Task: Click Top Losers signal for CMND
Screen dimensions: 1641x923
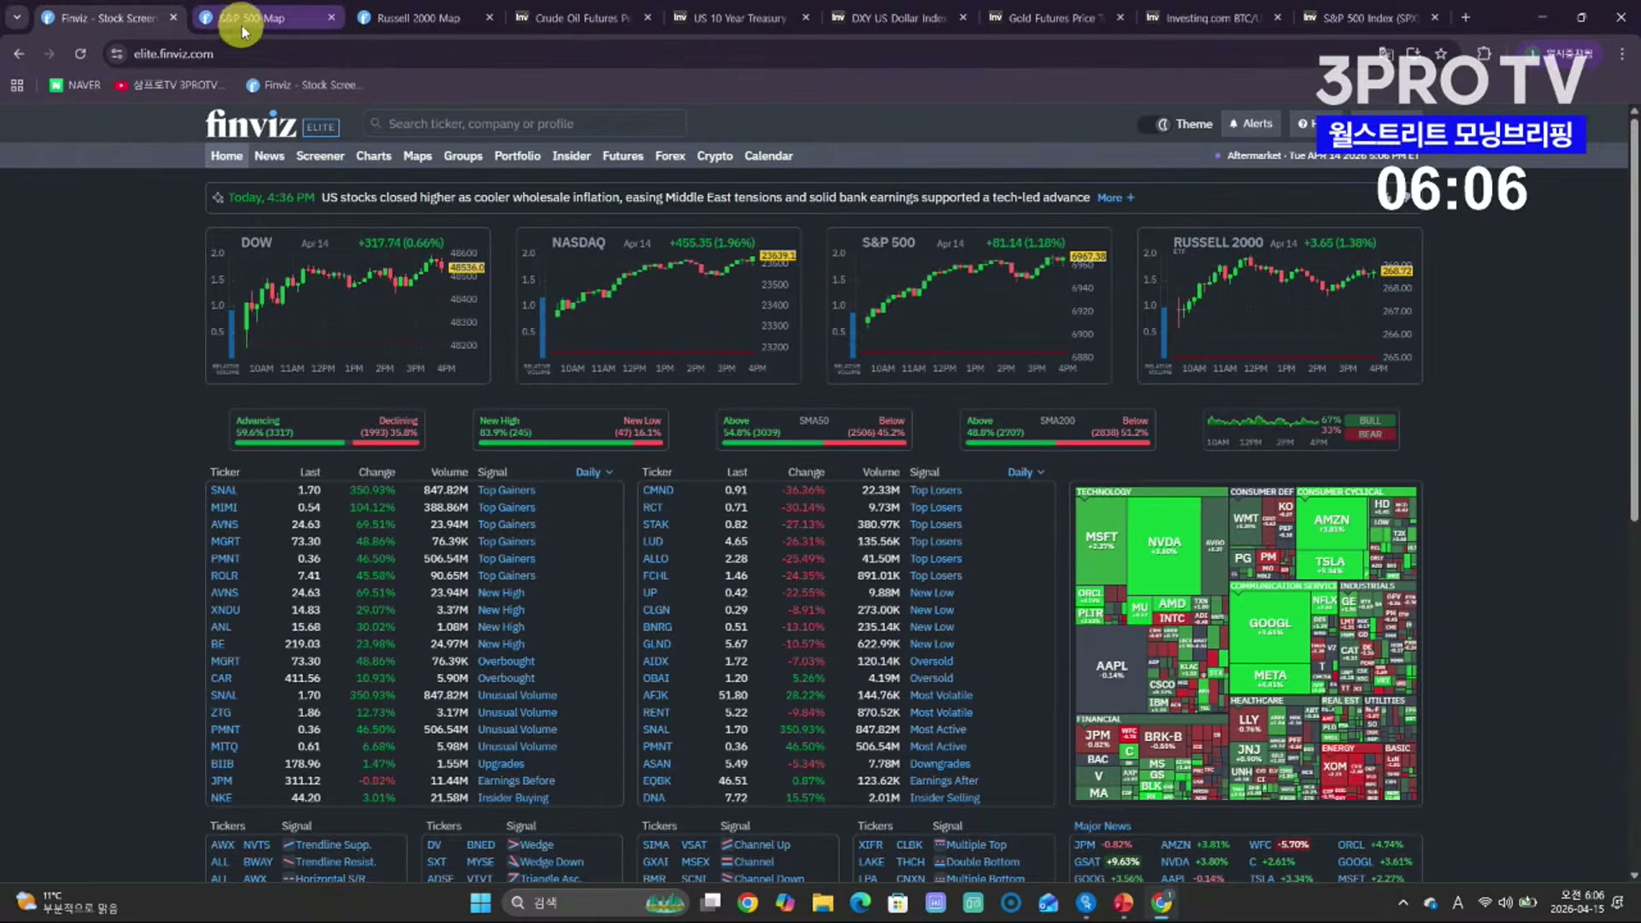Action: [935, 491]
